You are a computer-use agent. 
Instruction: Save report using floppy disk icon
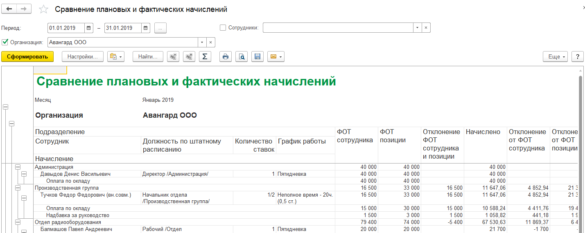pos(257,57)
